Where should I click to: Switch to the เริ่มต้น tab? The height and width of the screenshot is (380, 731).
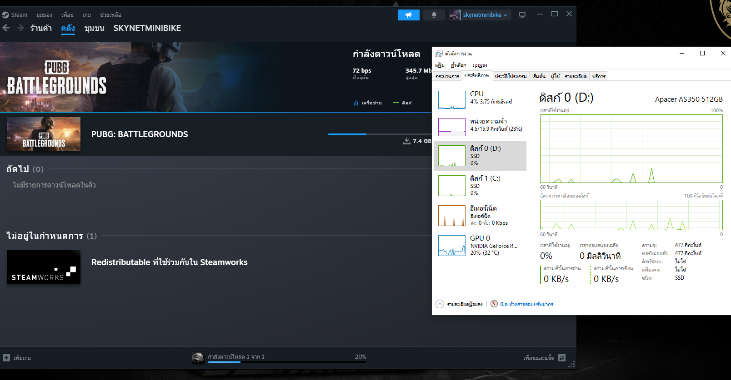(x=539, y=76)
